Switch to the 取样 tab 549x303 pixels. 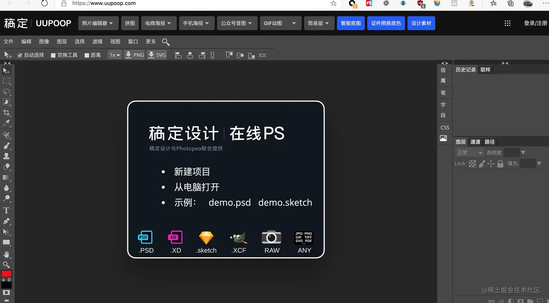pyautogui.click(x=485, y=70)
